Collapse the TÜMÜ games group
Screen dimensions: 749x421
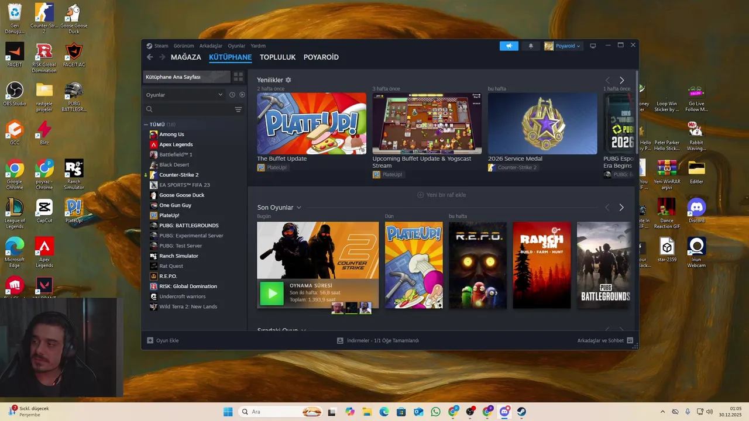coord(146,125)
